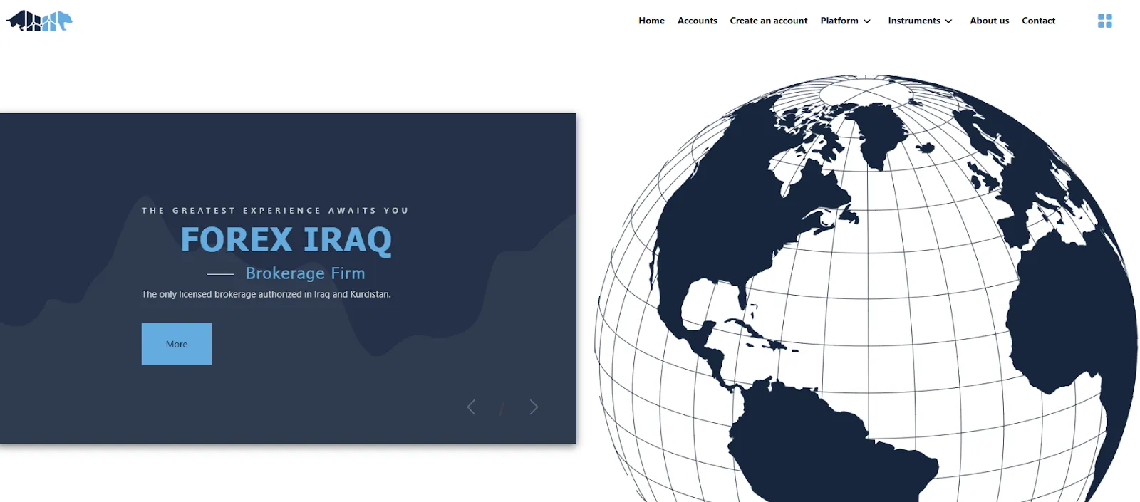Open the Home menu item
The width and height of the screenshot is (1140, 502).
[x=651, y=21]
